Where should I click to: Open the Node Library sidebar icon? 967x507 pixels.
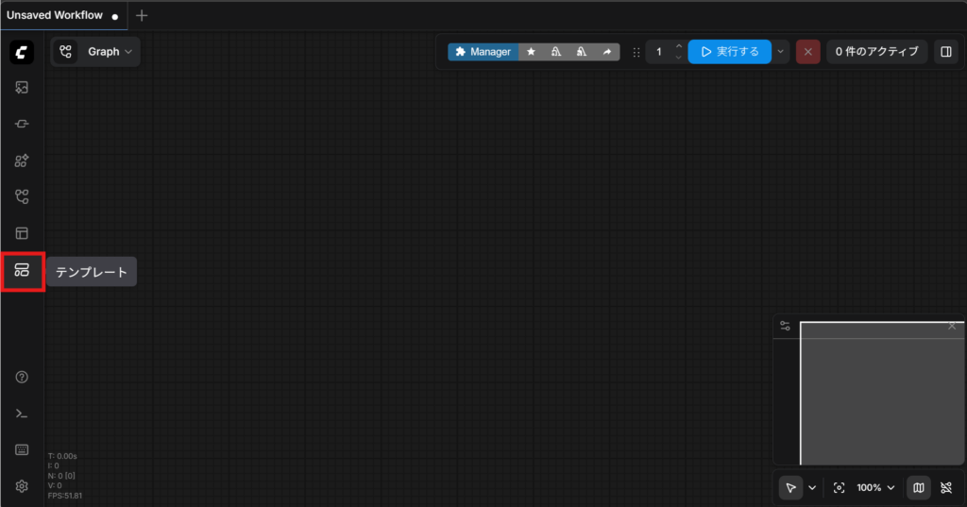pyautogui.click(x=22, y=124)
